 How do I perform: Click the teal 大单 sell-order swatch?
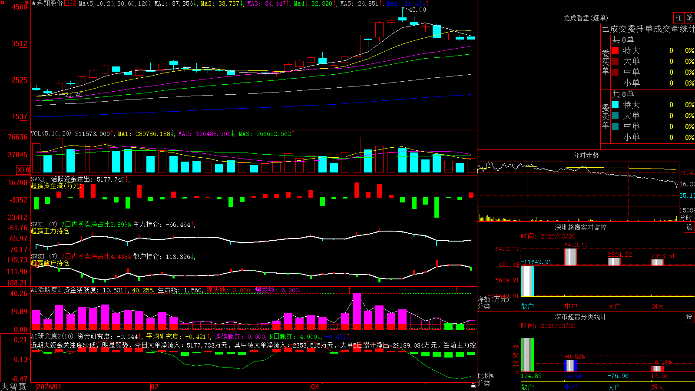tap(615, 116)
